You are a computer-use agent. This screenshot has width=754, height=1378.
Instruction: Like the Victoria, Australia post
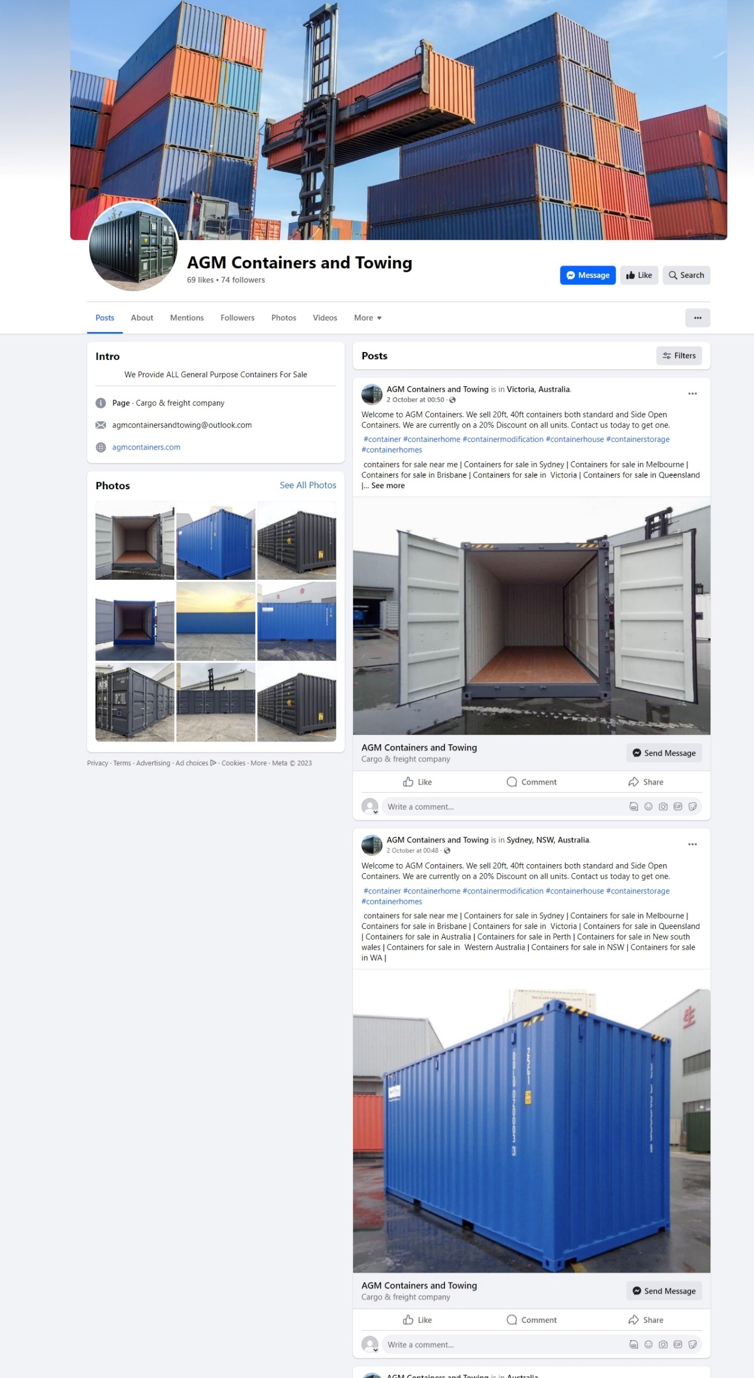coord(418,782)
